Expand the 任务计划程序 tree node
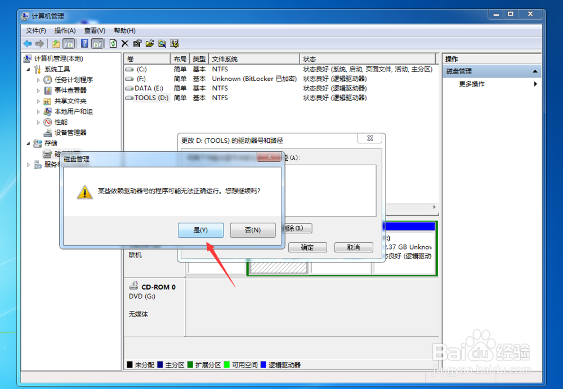The height and width of the screenshot is (389, 563). [x=38, y=80]
